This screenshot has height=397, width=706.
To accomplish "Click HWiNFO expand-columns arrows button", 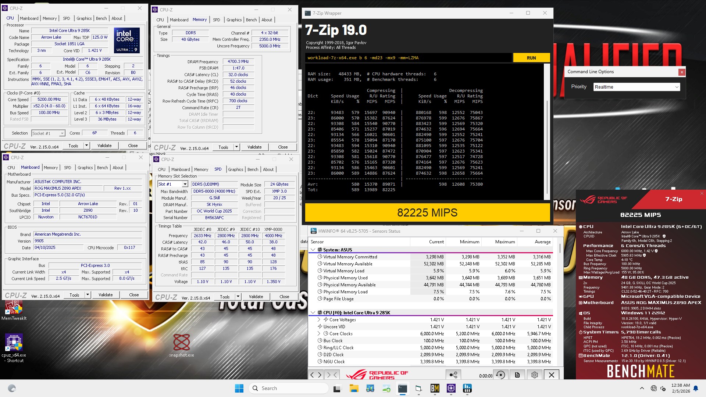I will 316,375.
